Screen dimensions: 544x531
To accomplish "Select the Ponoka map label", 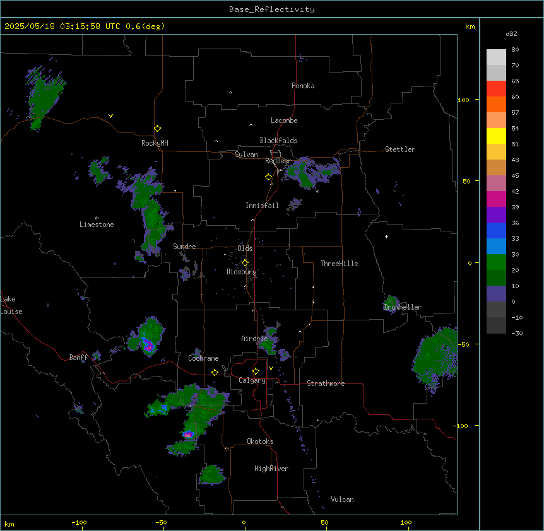I will 303,86.
